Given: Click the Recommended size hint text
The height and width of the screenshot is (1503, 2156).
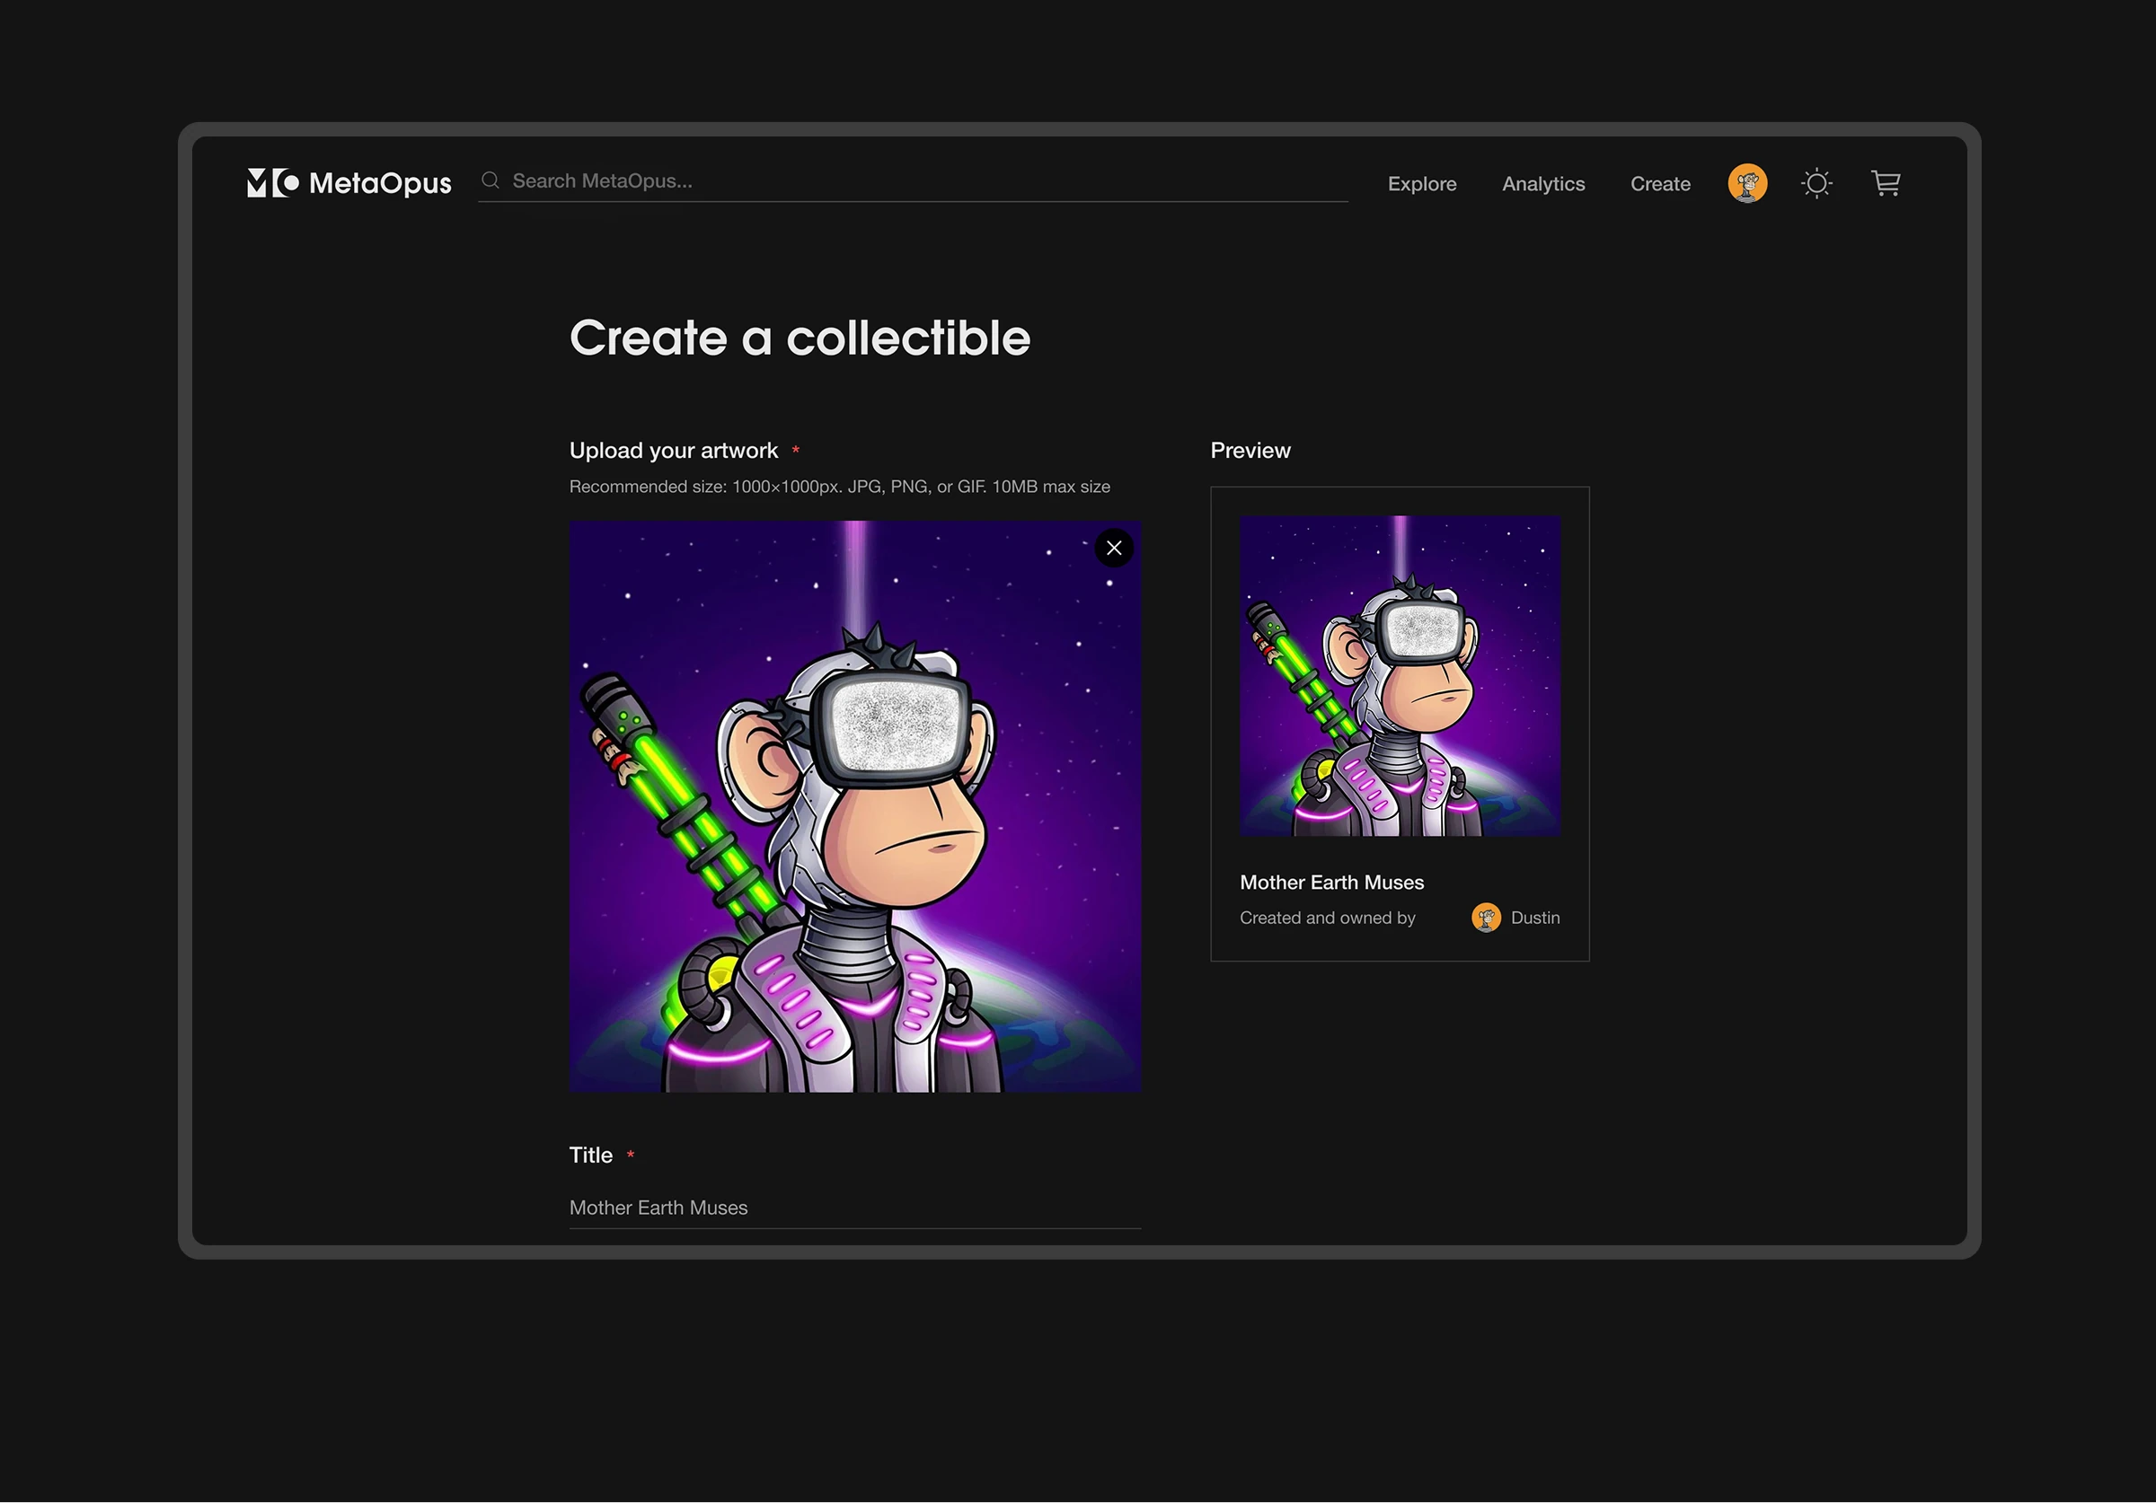Looking at the screenshot, I should [x=839, y=487].
